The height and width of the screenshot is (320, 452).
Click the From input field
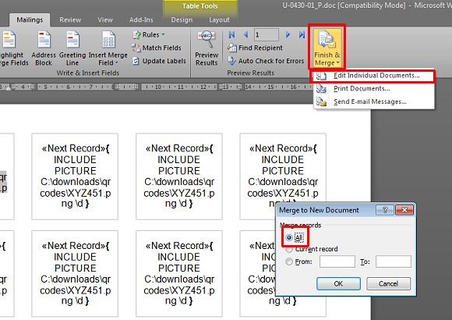coord(337,261)
